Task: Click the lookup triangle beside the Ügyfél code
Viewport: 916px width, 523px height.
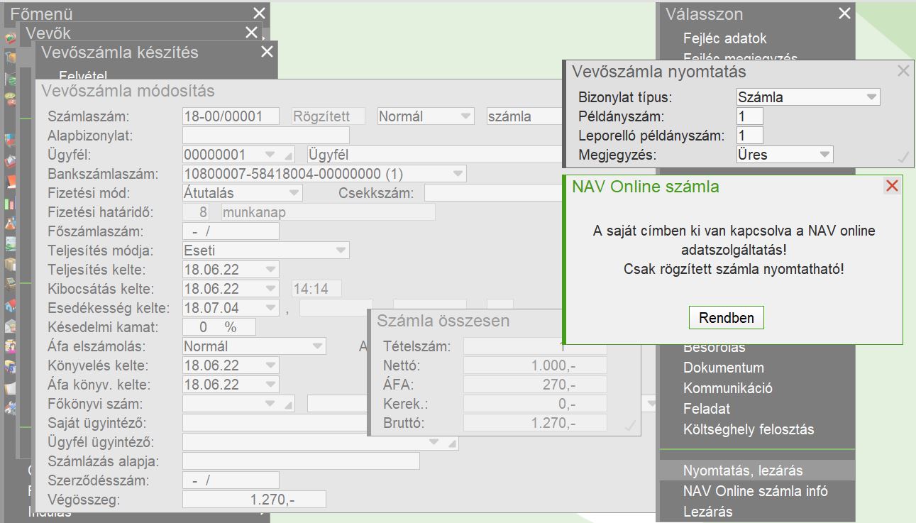Action: click(288, 155)
